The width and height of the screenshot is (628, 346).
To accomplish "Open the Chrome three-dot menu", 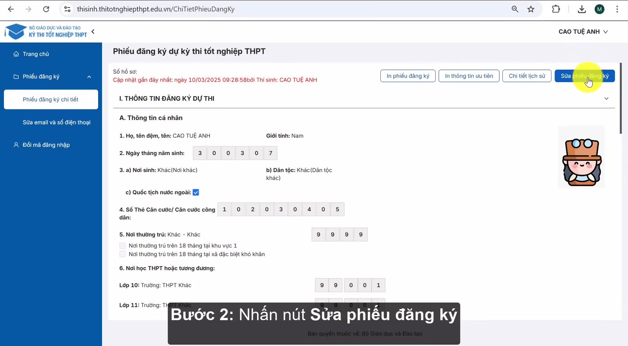I will (617, 9).
